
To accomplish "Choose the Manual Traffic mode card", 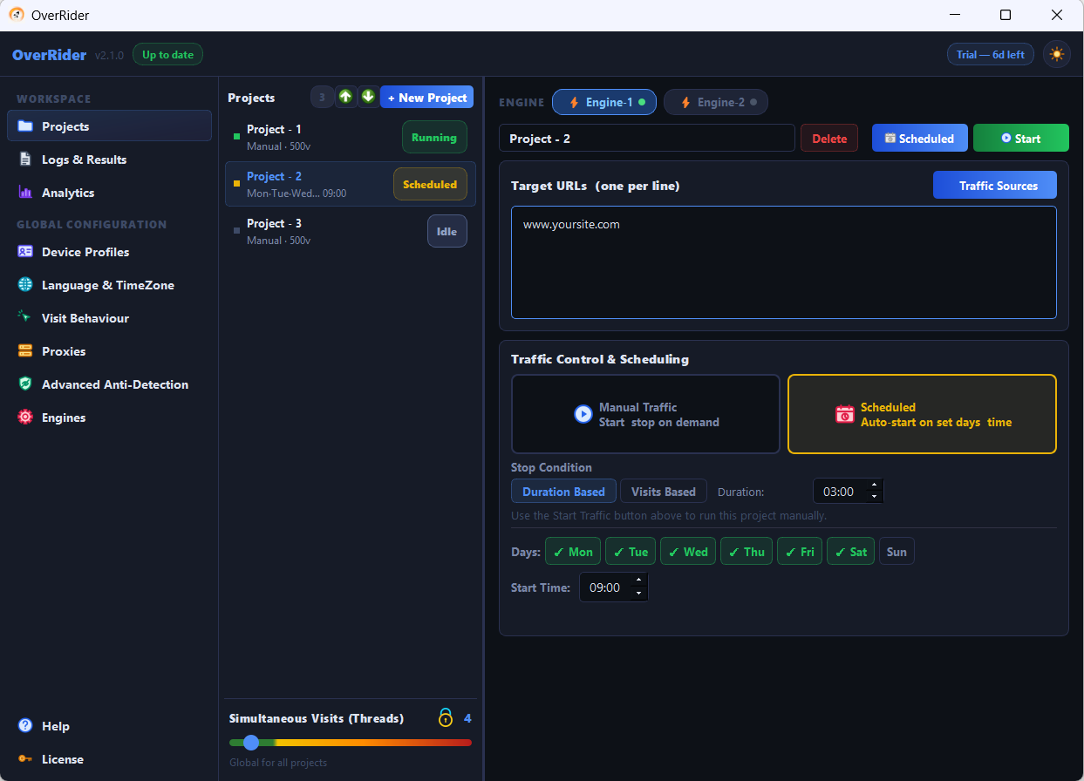I will coord(645,414).
